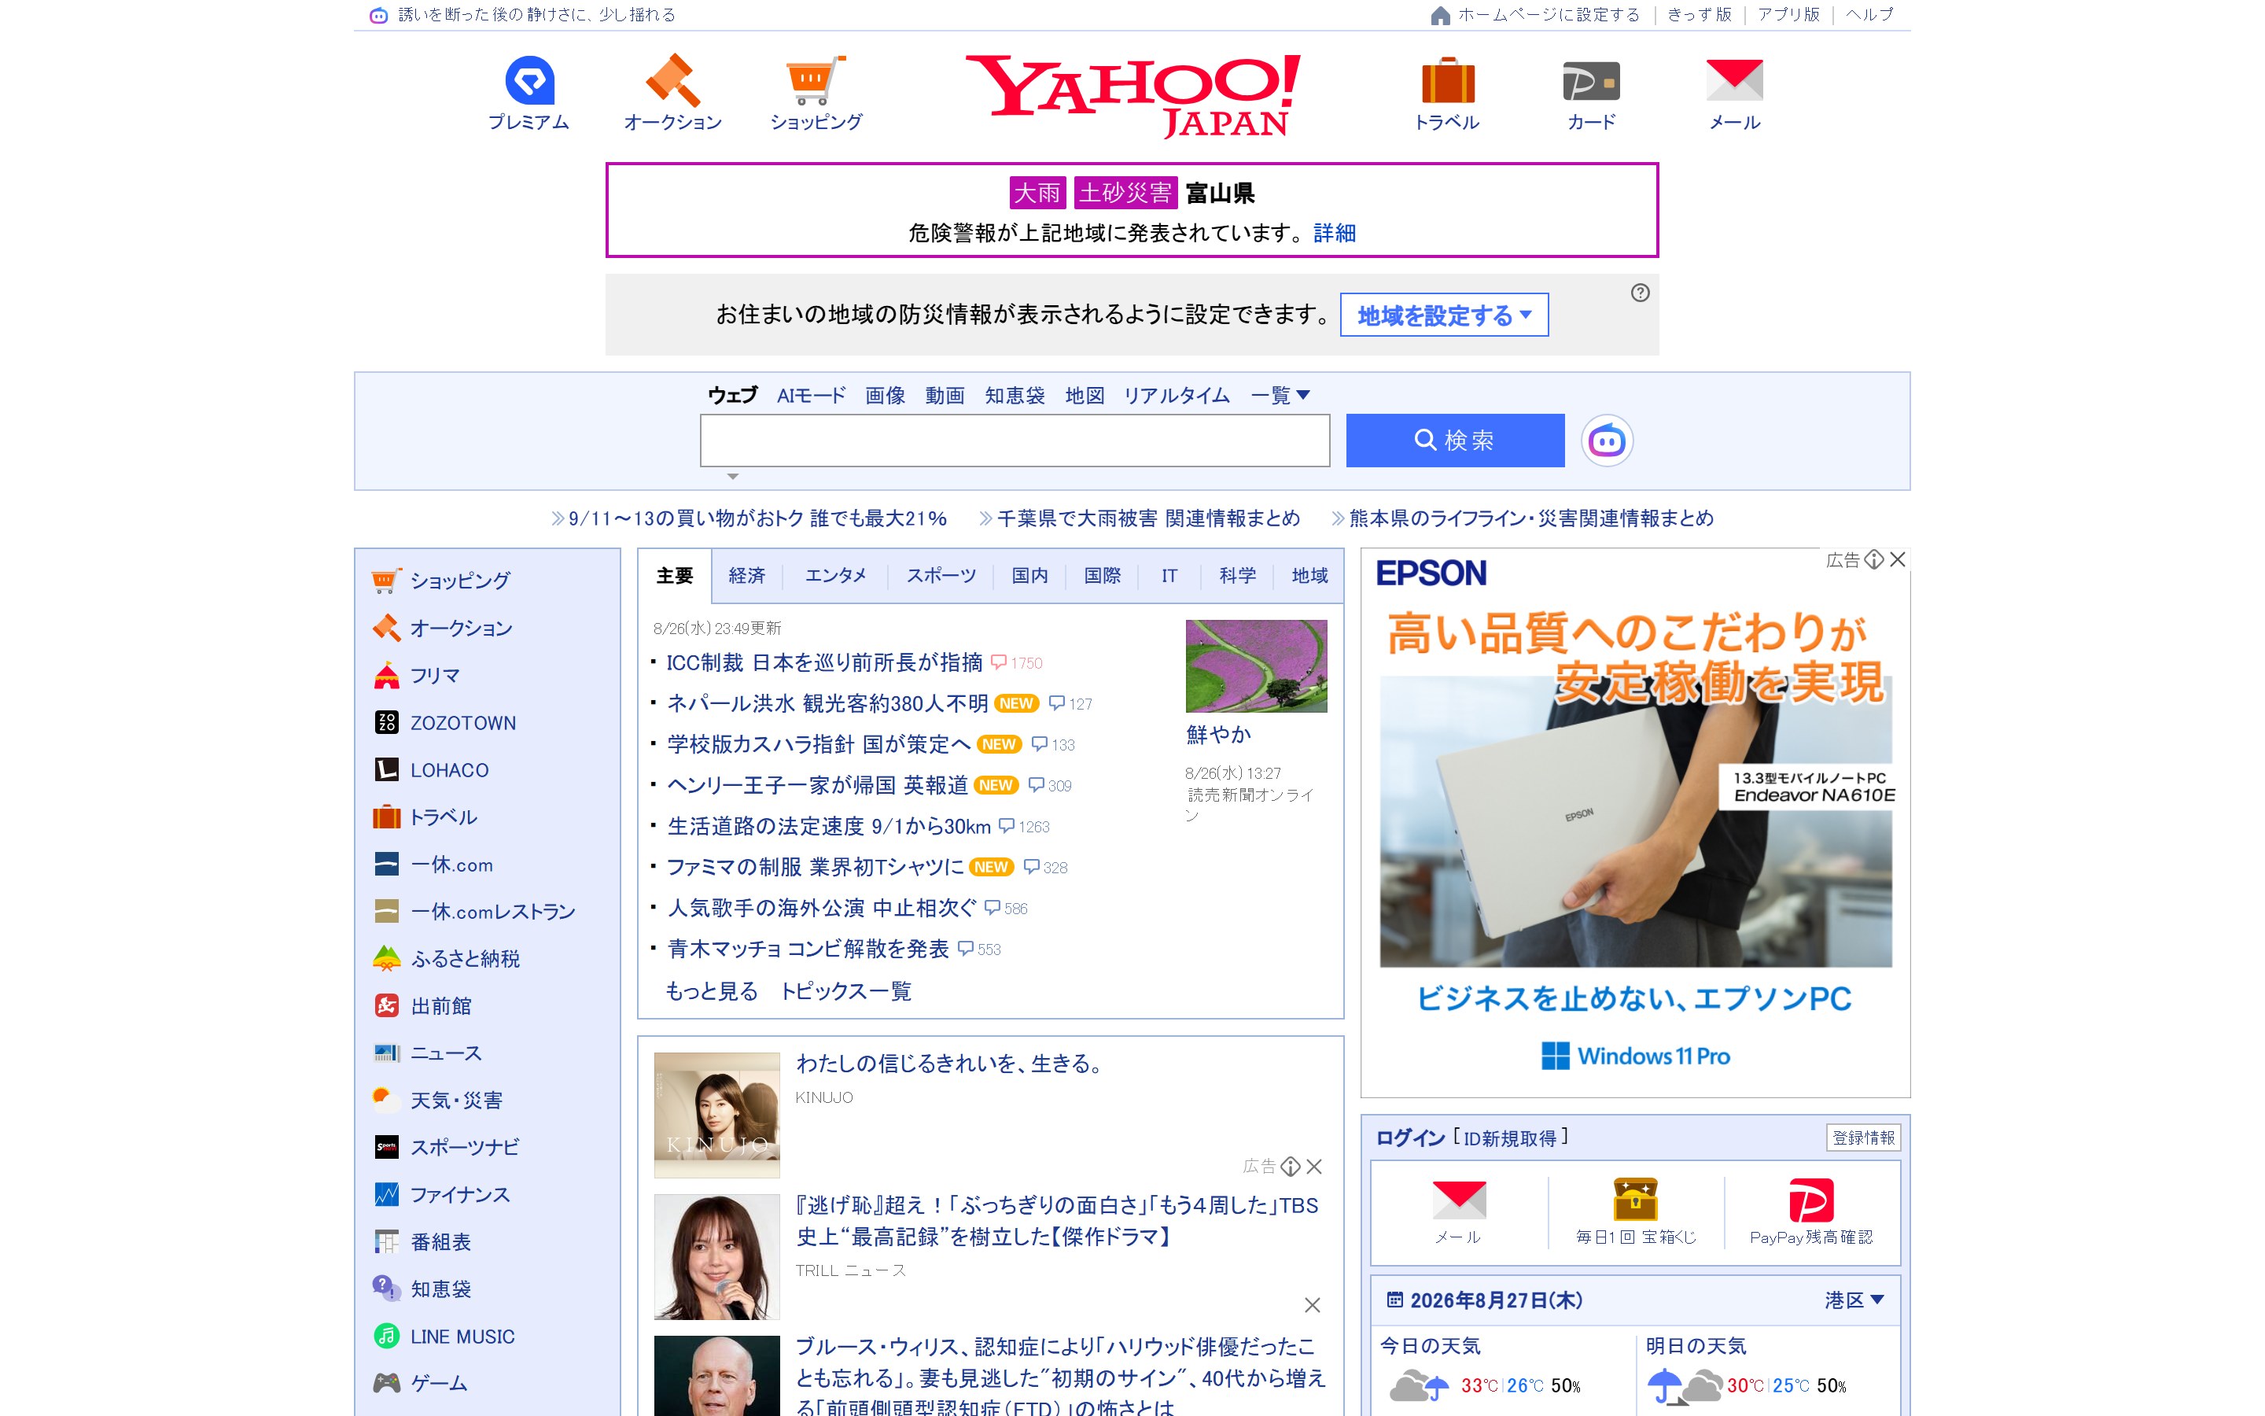Screen dimensions: 2265x1416
Task: Click the 登録情報 button
Action: pos(1862,1137)
